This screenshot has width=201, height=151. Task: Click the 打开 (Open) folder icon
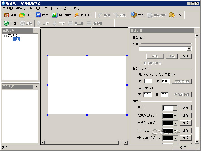[x=22, y=15]
